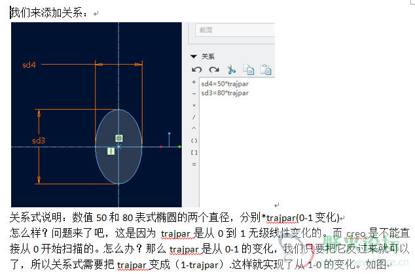Click the green endpoint on horizontal axis
The height and width of the screenshot is (274, 415).
(x=180, y=146)
